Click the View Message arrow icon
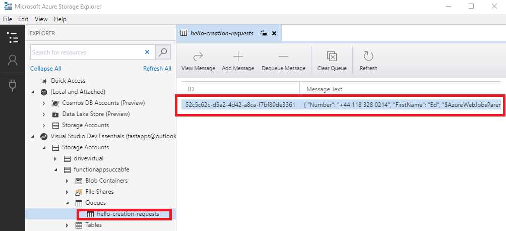 tap(198, 57)
